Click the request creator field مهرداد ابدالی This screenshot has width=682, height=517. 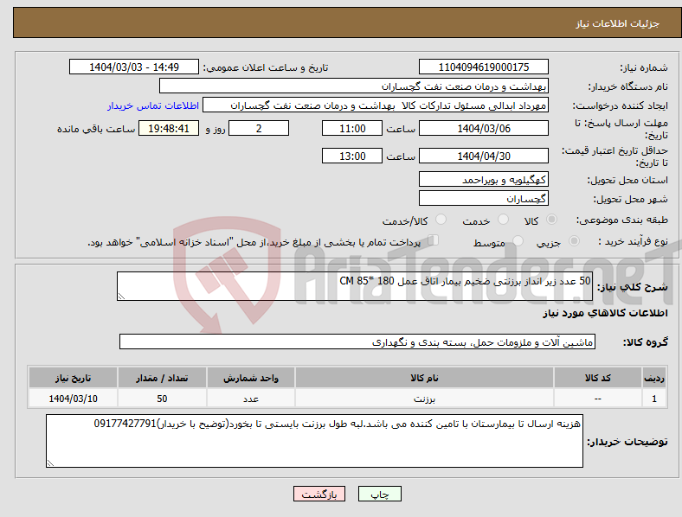[x=376, y=105]
